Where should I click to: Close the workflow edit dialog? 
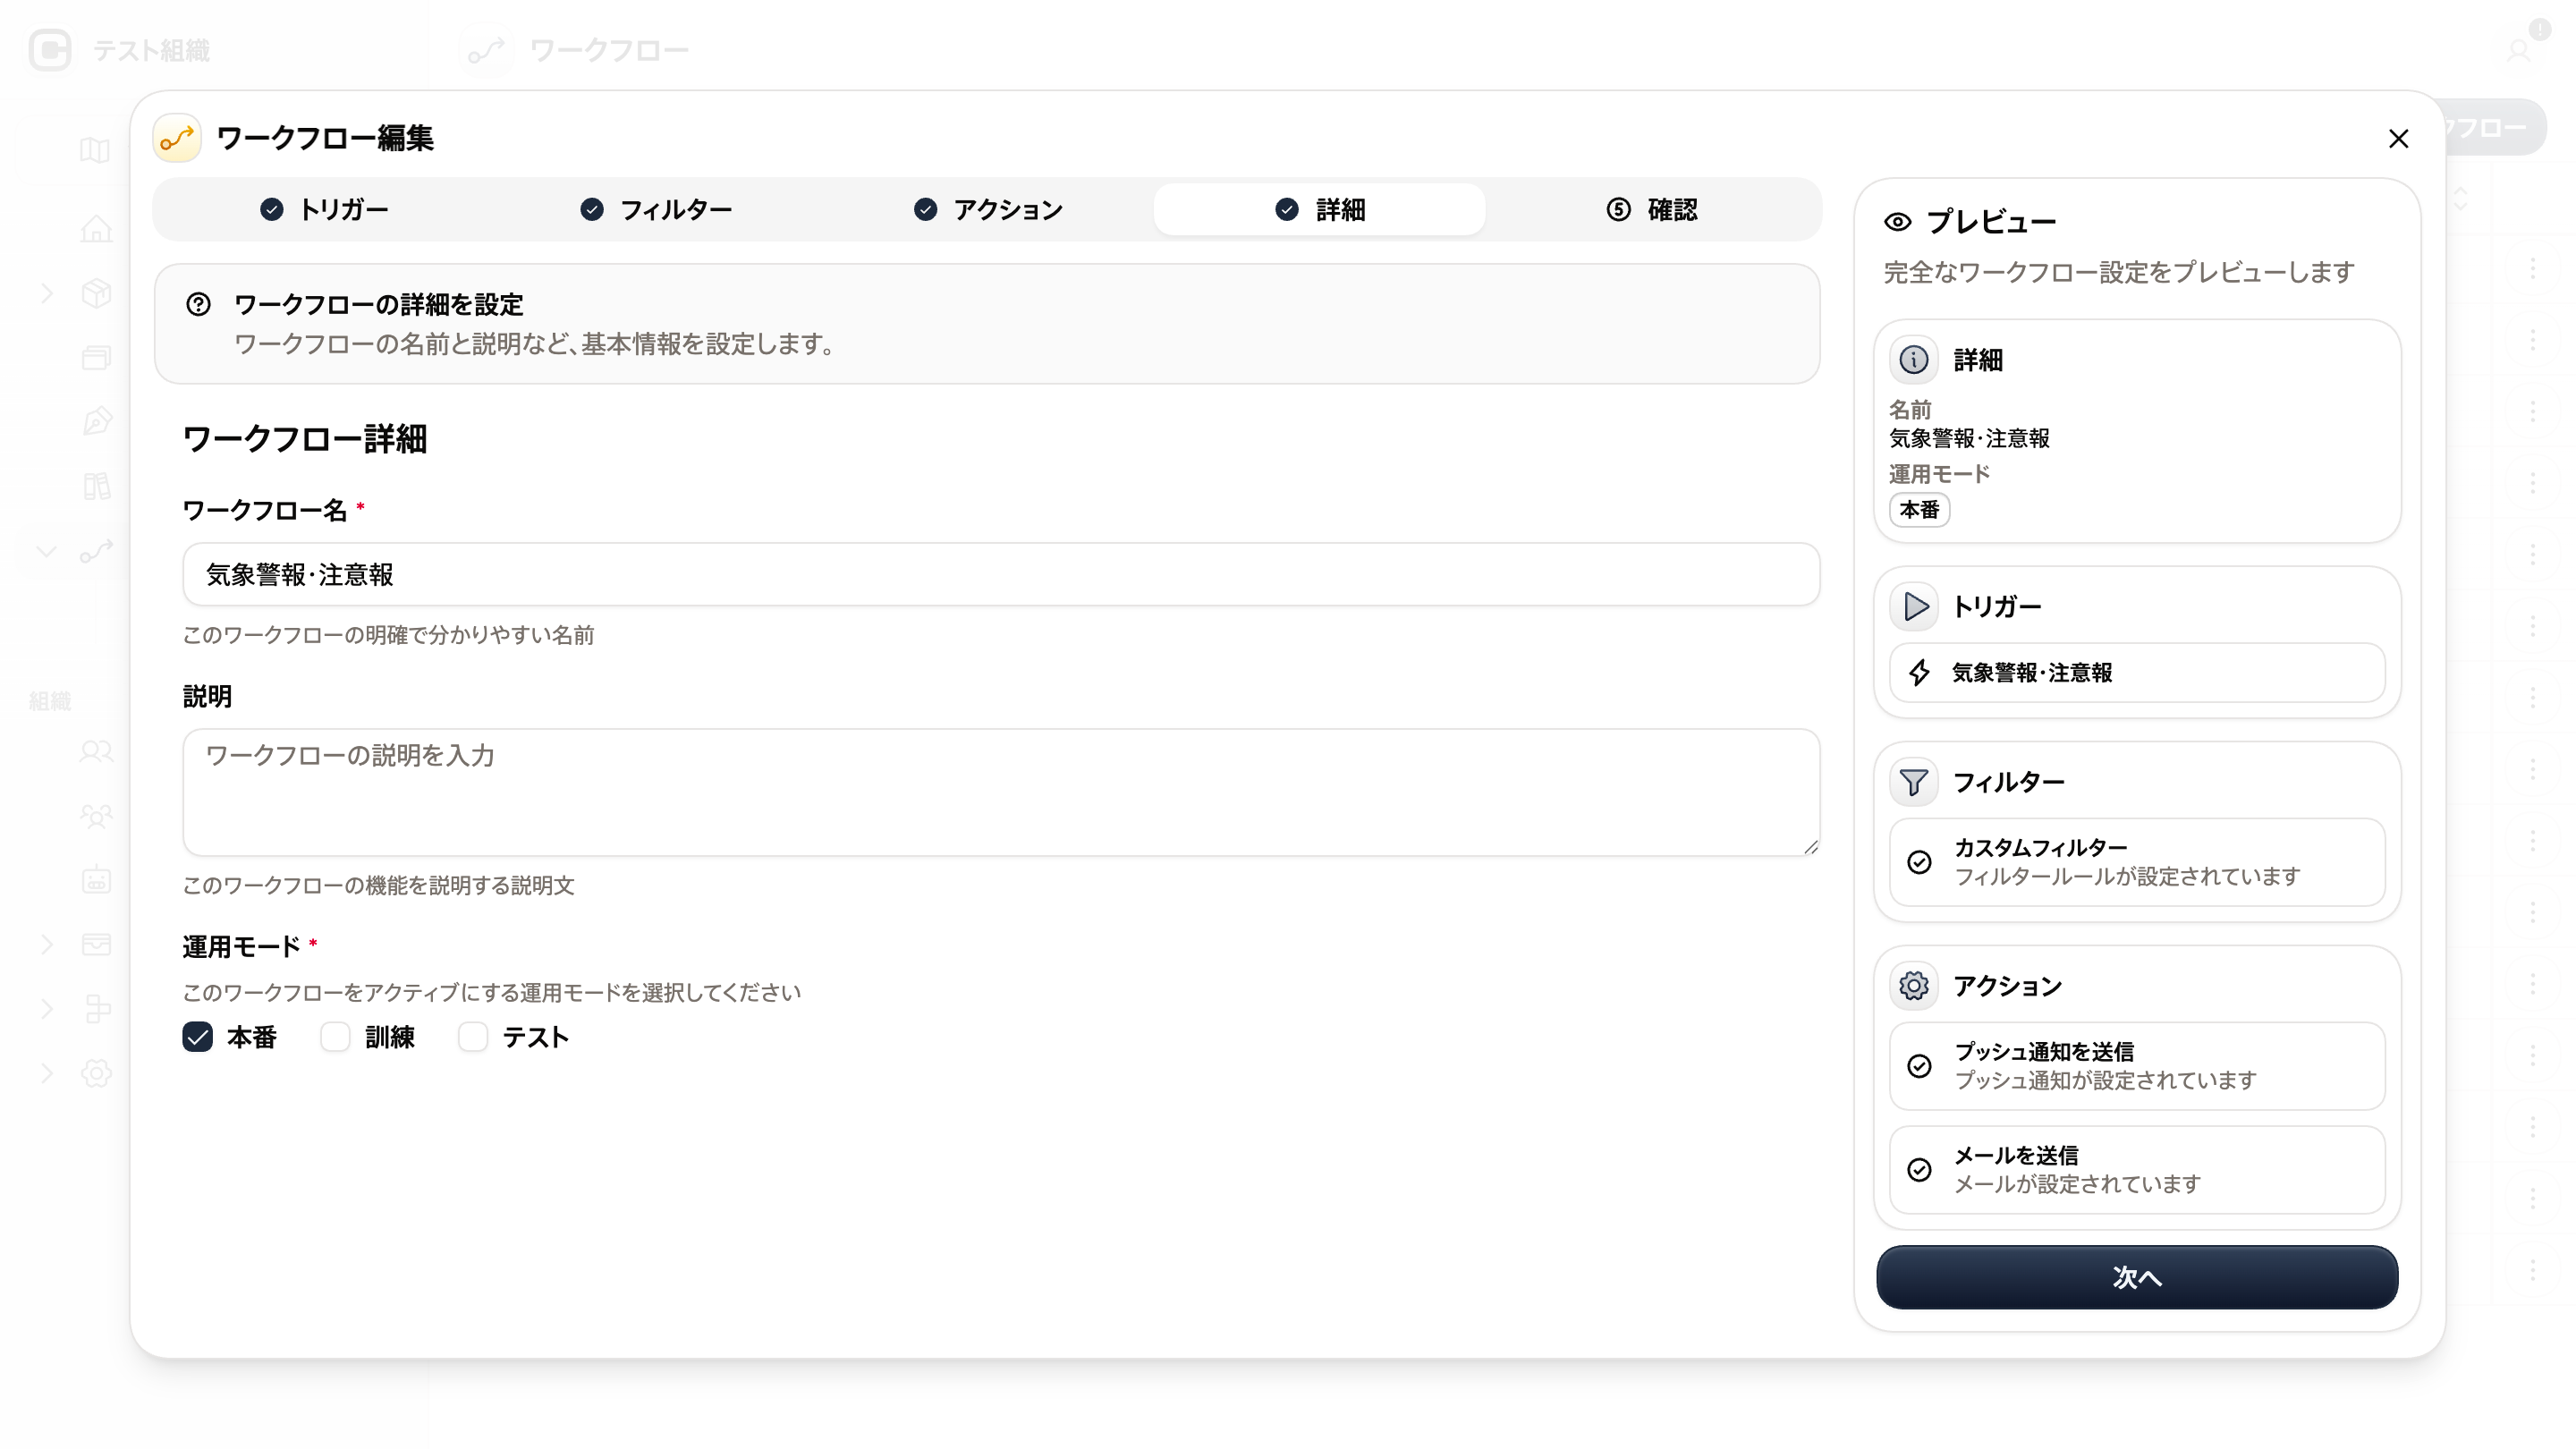pyautogui.click(x=2398, y=139)
